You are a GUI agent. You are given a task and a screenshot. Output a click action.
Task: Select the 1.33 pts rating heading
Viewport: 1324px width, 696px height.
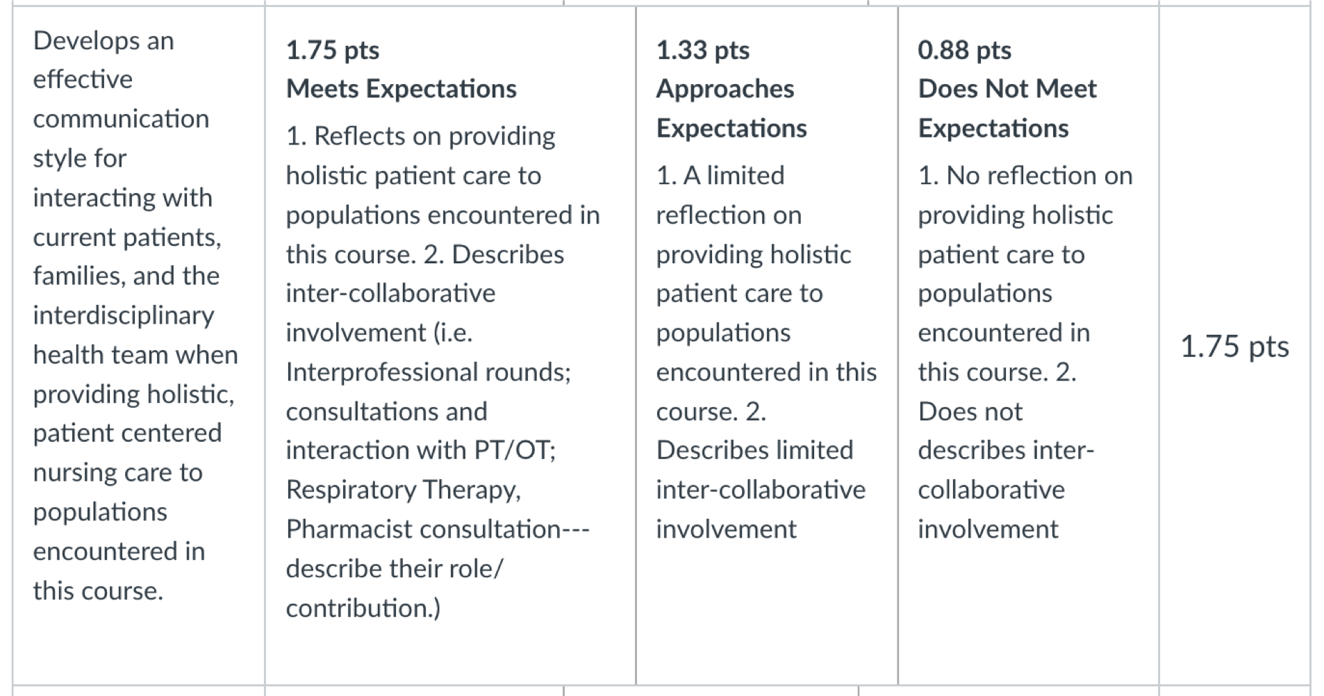[703, 50]
